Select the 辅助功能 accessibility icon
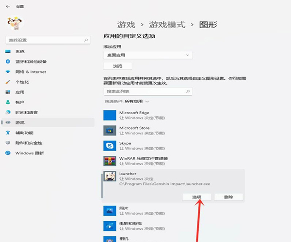 tap(8, 133)
